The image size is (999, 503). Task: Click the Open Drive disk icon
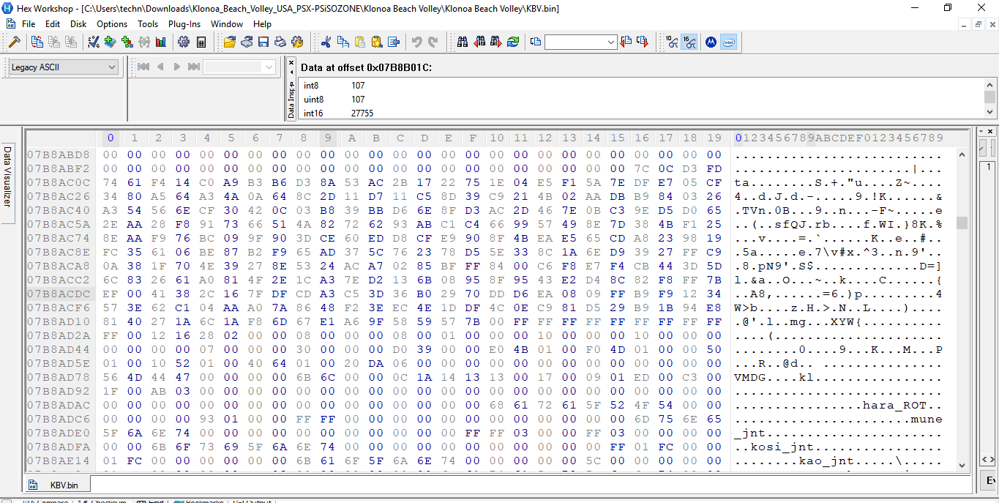[x=247, y=42]
